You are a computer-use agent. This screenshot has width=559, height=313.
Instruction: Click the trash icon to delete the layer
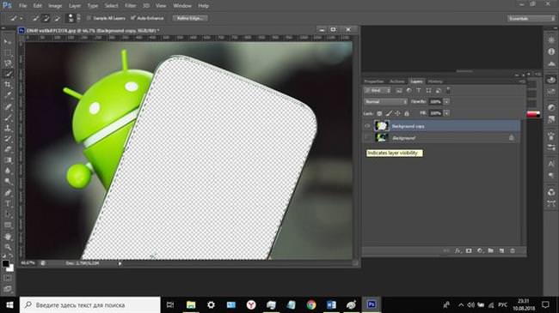(x=513, y=250)
